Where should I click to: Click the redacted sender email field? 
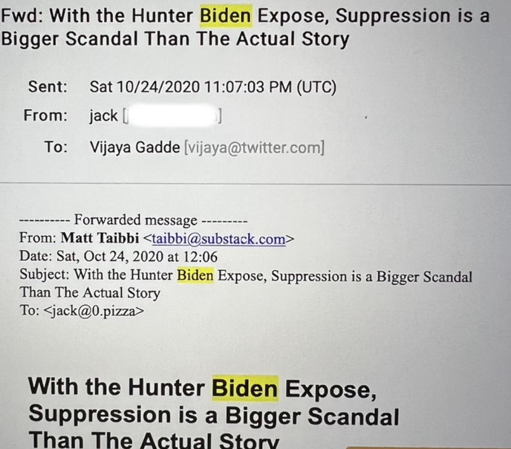pos(172,116)
